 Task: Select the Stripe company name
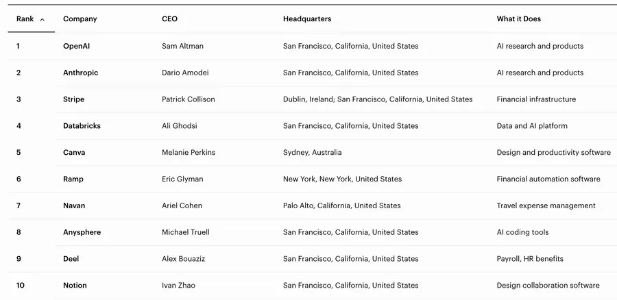(x=73, y=99)
